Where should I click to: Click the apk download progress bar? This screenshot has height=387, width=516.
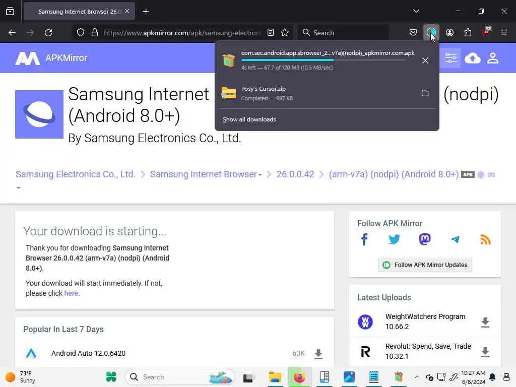click(x=324, y=60)
